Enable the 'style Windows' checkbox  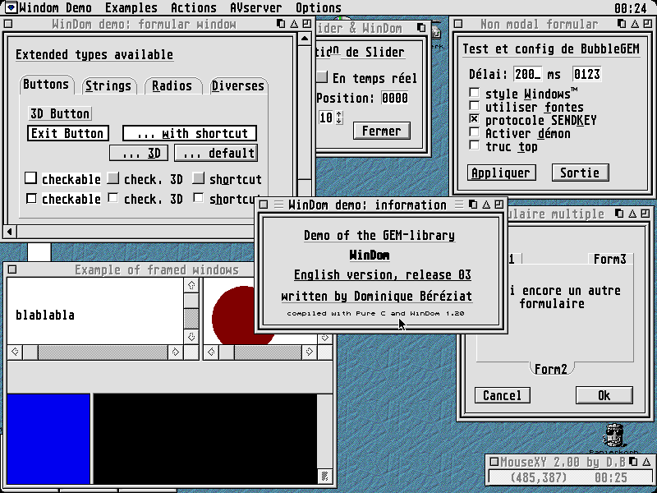point(474,94)
